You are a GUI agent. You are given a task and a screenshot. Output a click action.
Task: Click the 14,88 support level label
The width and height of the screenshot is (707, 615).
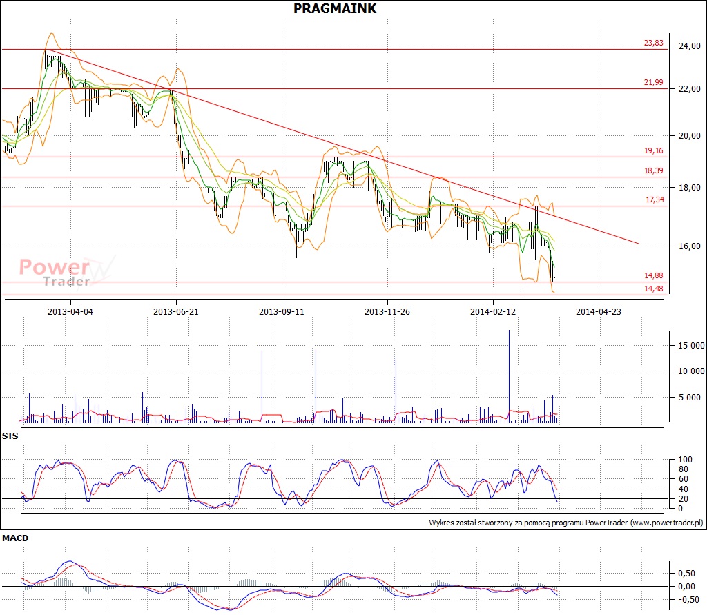point(653,275)
